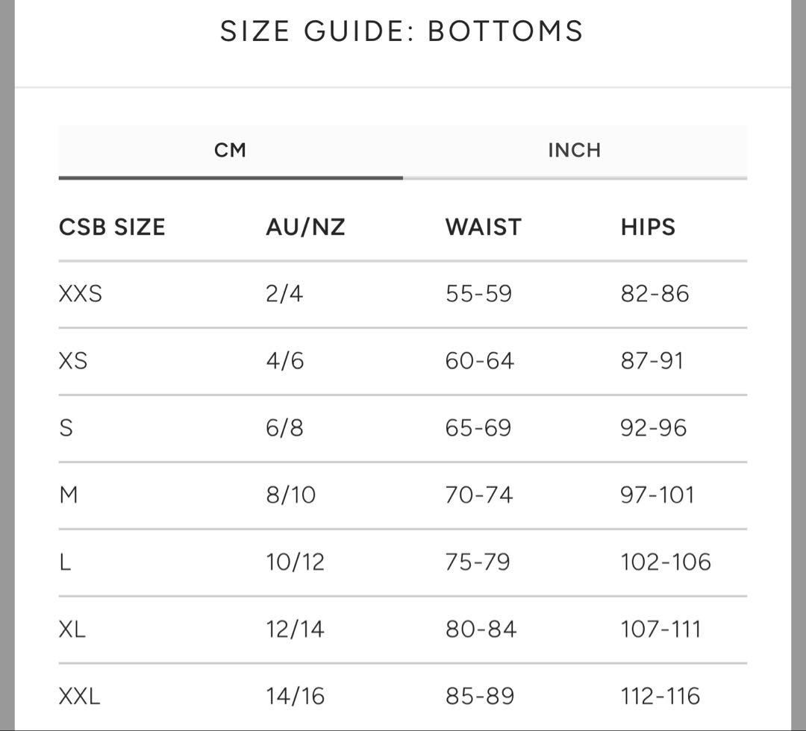Click the hips measurement 87-91
Screen dimensions: 806x731
(652, 361)
